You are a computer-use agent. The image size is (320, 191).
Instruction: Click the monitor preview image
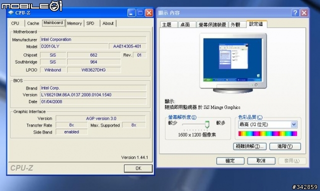[233, 63]
